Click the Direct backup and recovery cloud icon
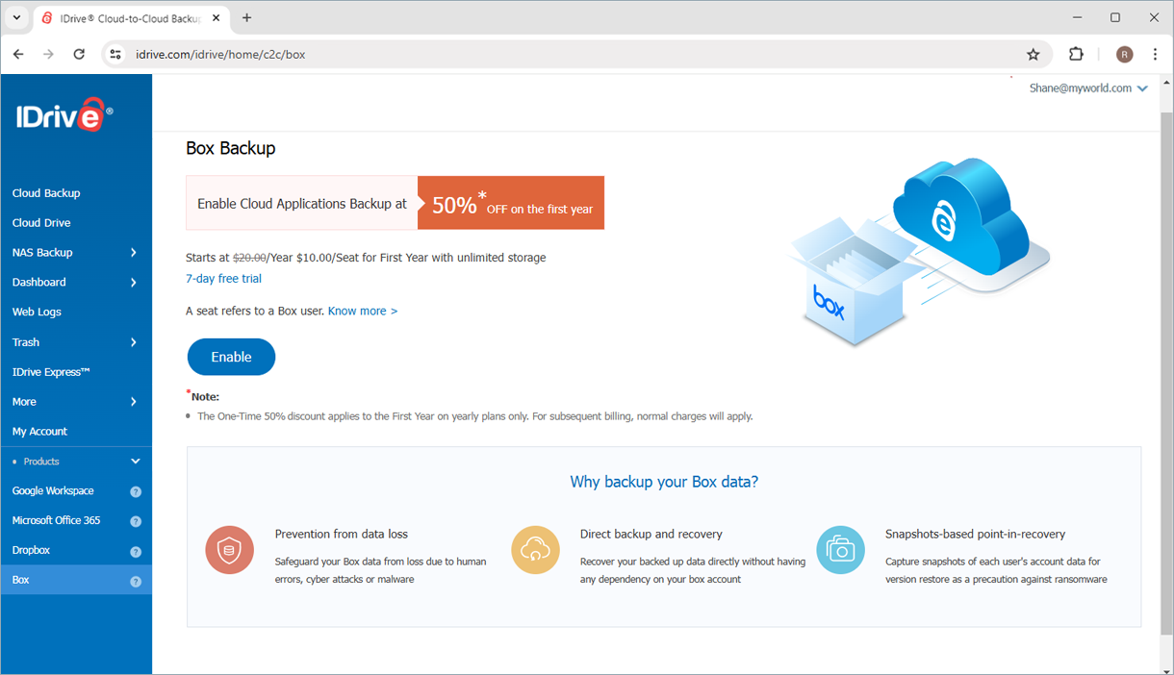This screenshot has width=1174, height=675. click(535, 550)
